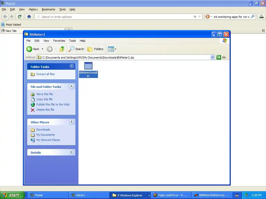Viewport: 266px width, 199px height.
Task: Open Mypal History menu
Action: [33, 10]
